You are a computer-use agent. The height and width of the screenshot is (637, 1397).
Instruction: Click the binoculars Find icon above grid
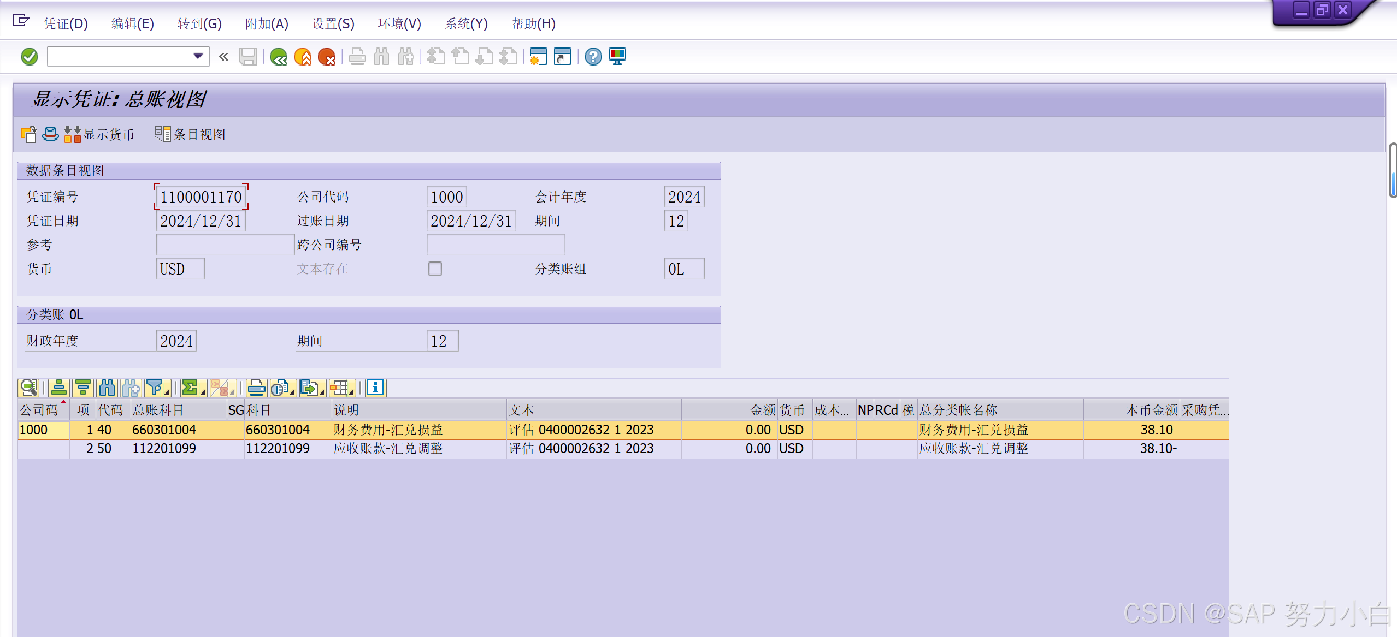click(107, 388)
